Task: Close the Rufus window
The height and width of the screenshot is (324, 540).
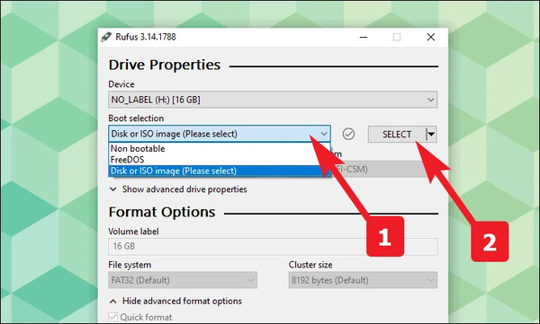Action: pyautogui.click(x=431, y=37)
